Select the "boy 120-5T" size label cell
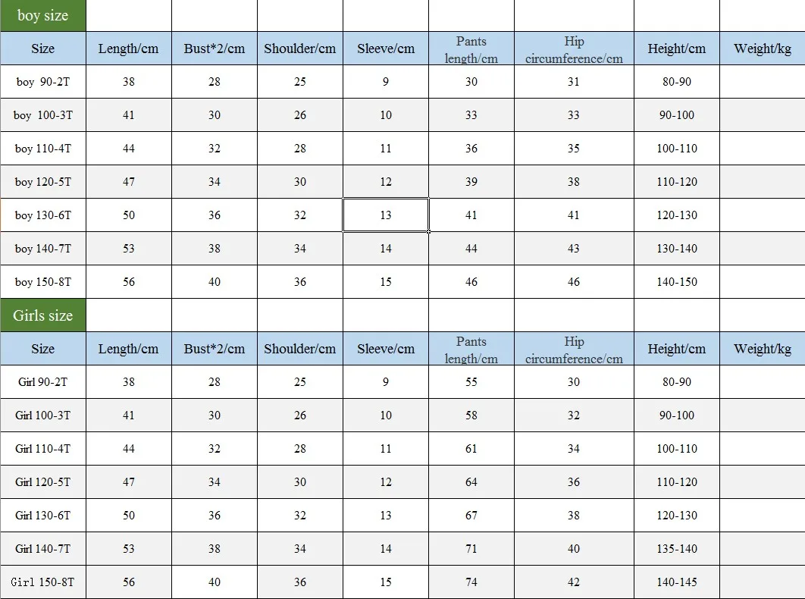 click(x=43, y=182)
